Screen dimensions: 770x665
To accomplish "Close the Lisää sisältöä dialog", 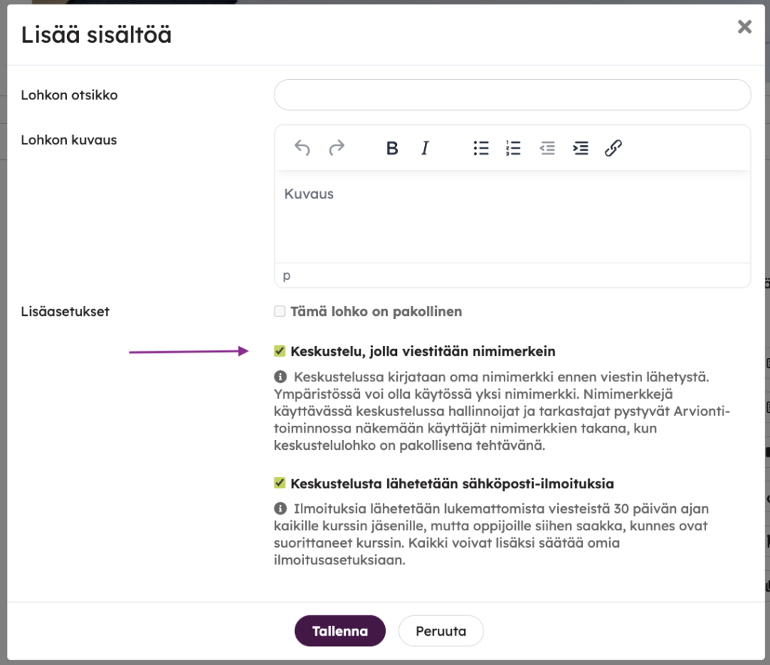I will [x=744, y=26].
